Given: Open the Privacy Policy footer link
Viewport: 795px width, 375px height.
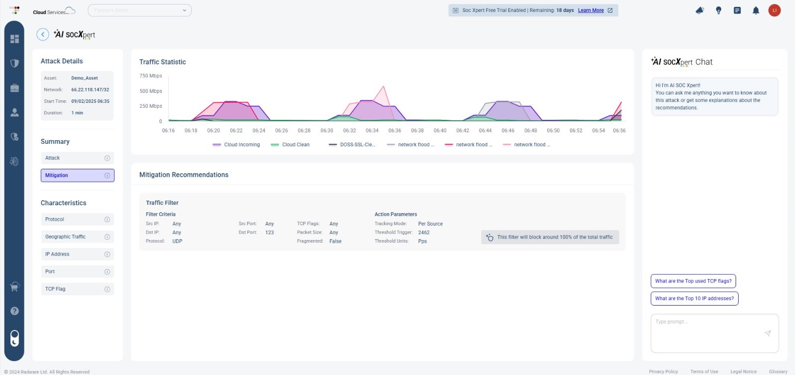Looking at the screenshot, I should 663,372.
